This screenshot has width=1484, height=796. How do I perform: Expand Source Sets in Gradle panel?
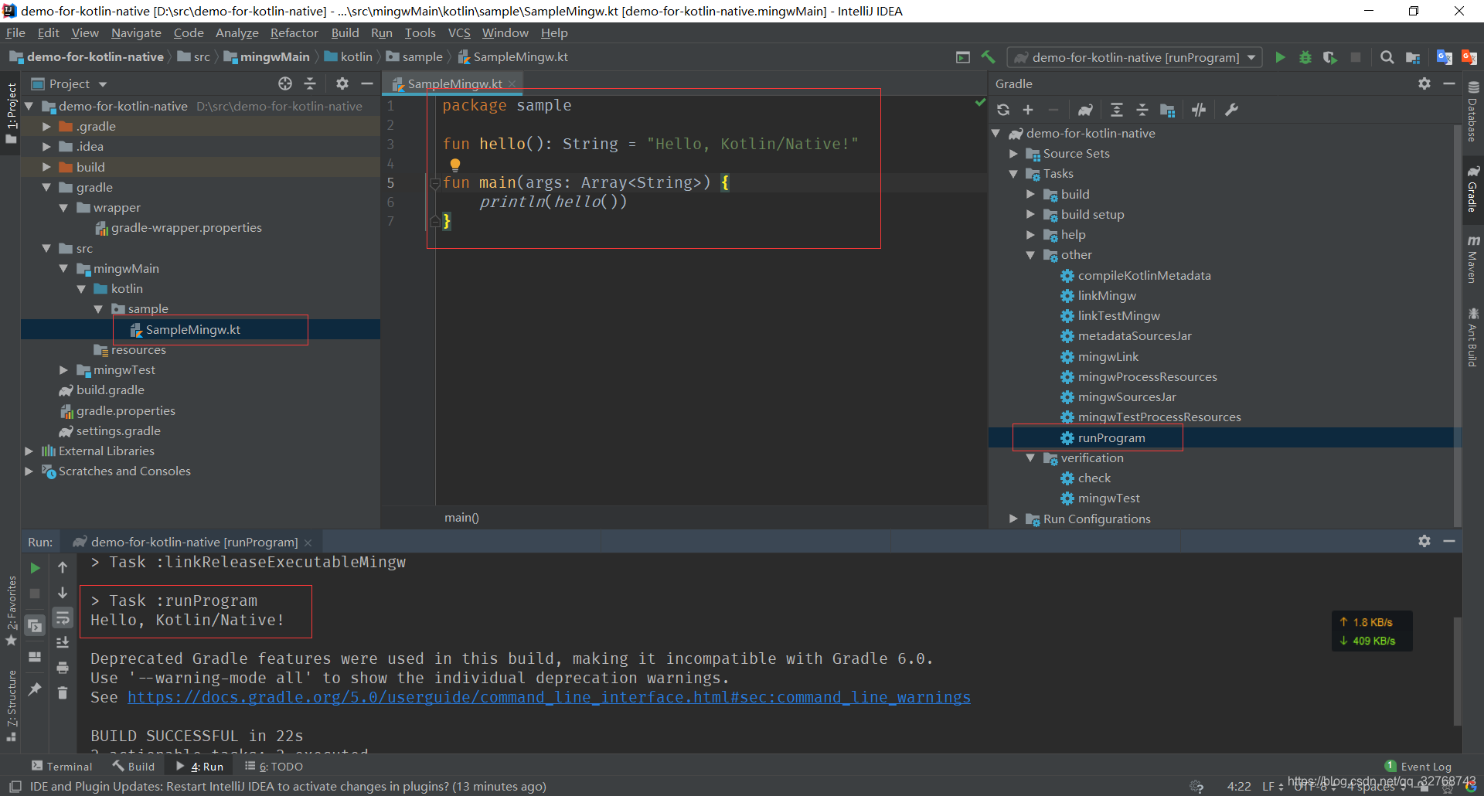(1013, 153)
